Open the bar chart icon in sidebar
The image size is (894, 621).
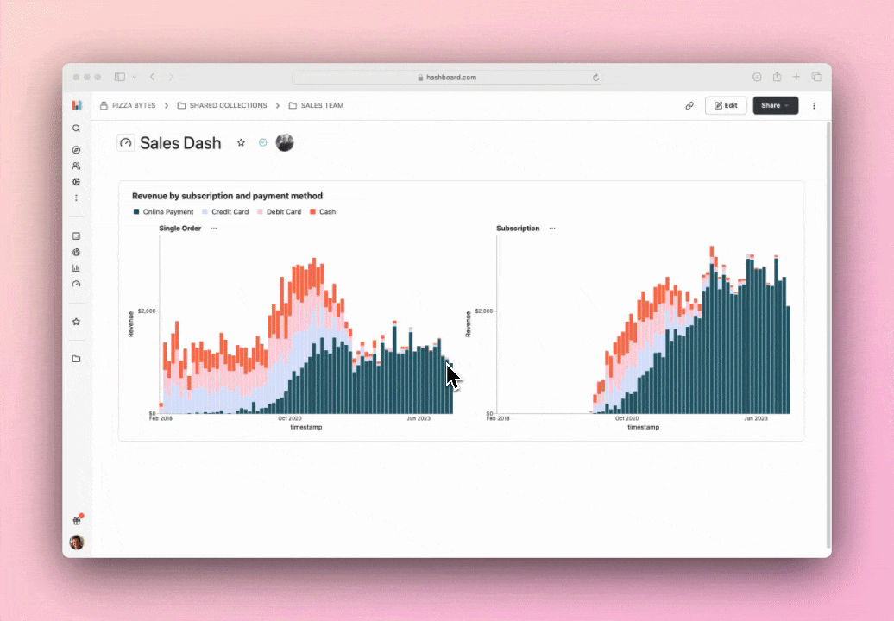click(77, 268)
